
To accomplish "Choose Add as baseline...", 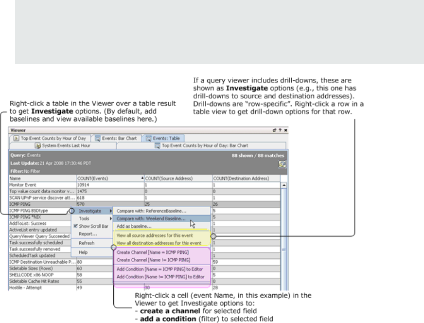I will click(x=162, y=226).
